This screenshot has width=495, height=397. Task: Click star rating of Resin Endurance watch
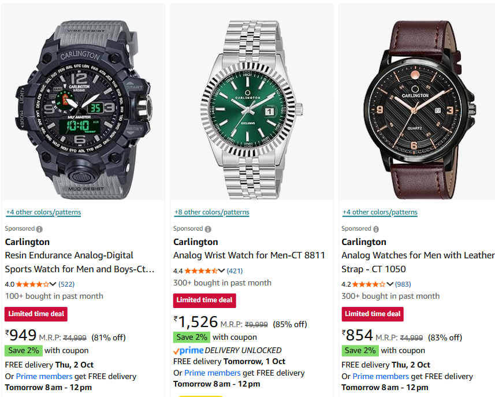click(32, 284)
